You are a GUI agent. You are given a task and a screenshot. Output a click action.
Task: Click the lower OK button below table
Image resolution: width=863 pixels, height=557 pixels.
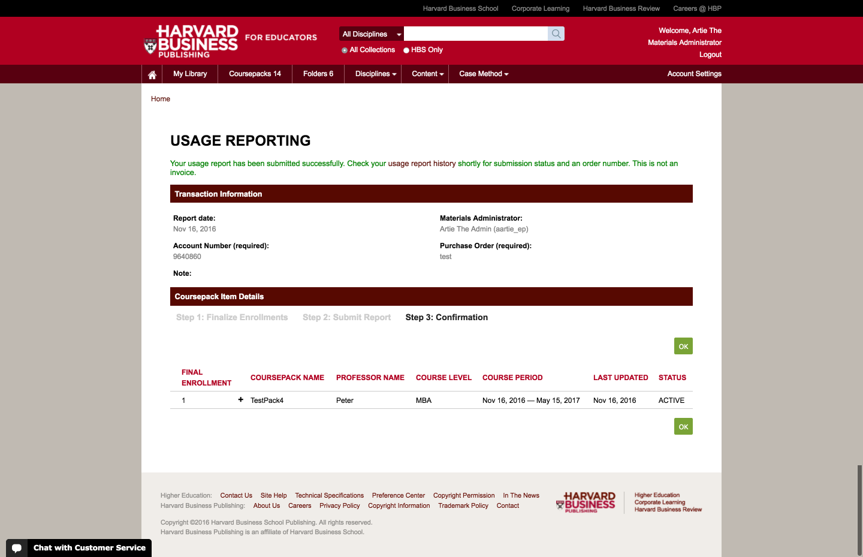point(683,427)
